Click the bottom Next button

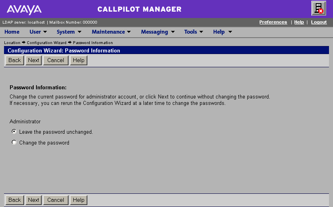34,200
